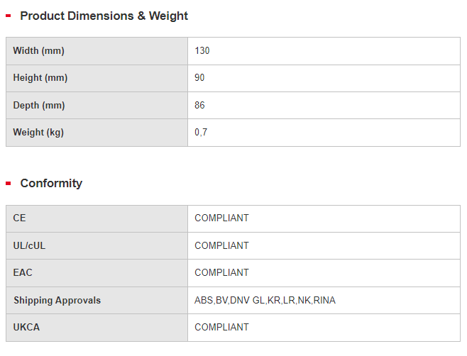467x356 pixels.
Task: Click the red dash beside Product Dimensions
Action: point(9,16)
